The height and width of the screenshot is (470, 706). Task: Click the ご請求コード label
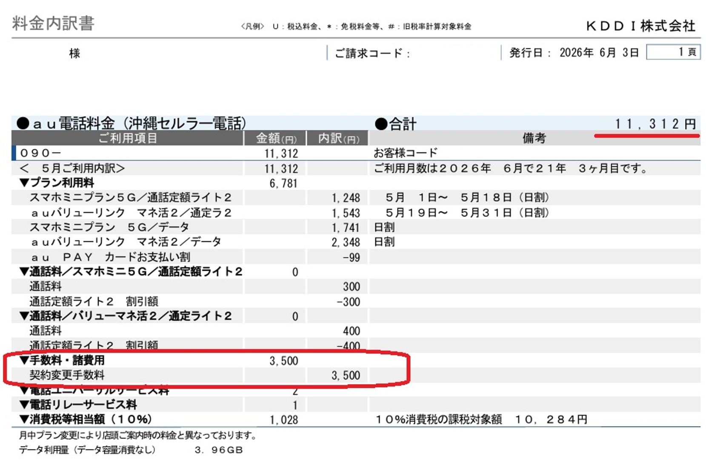[372, 53]
